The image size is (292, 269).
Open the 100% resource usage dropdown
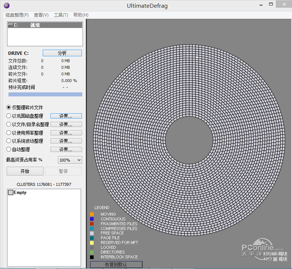pos(70,160)
